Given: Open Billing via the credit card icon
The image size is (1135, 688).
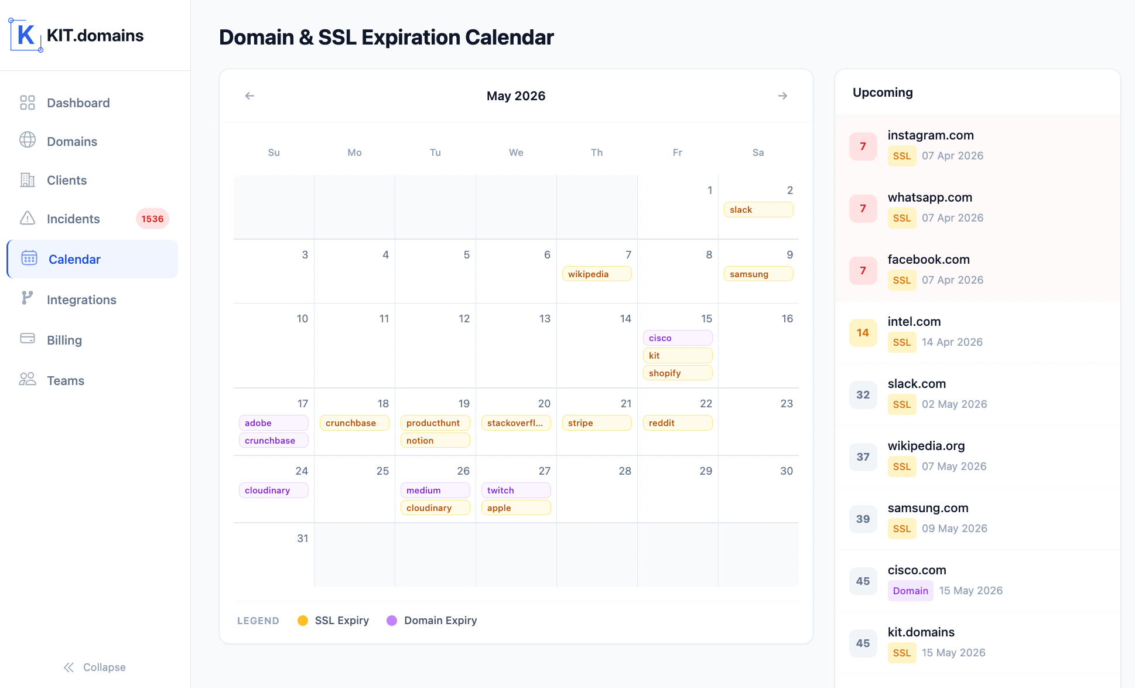Looking at the screenshot, I should click(x=27, y=340).
